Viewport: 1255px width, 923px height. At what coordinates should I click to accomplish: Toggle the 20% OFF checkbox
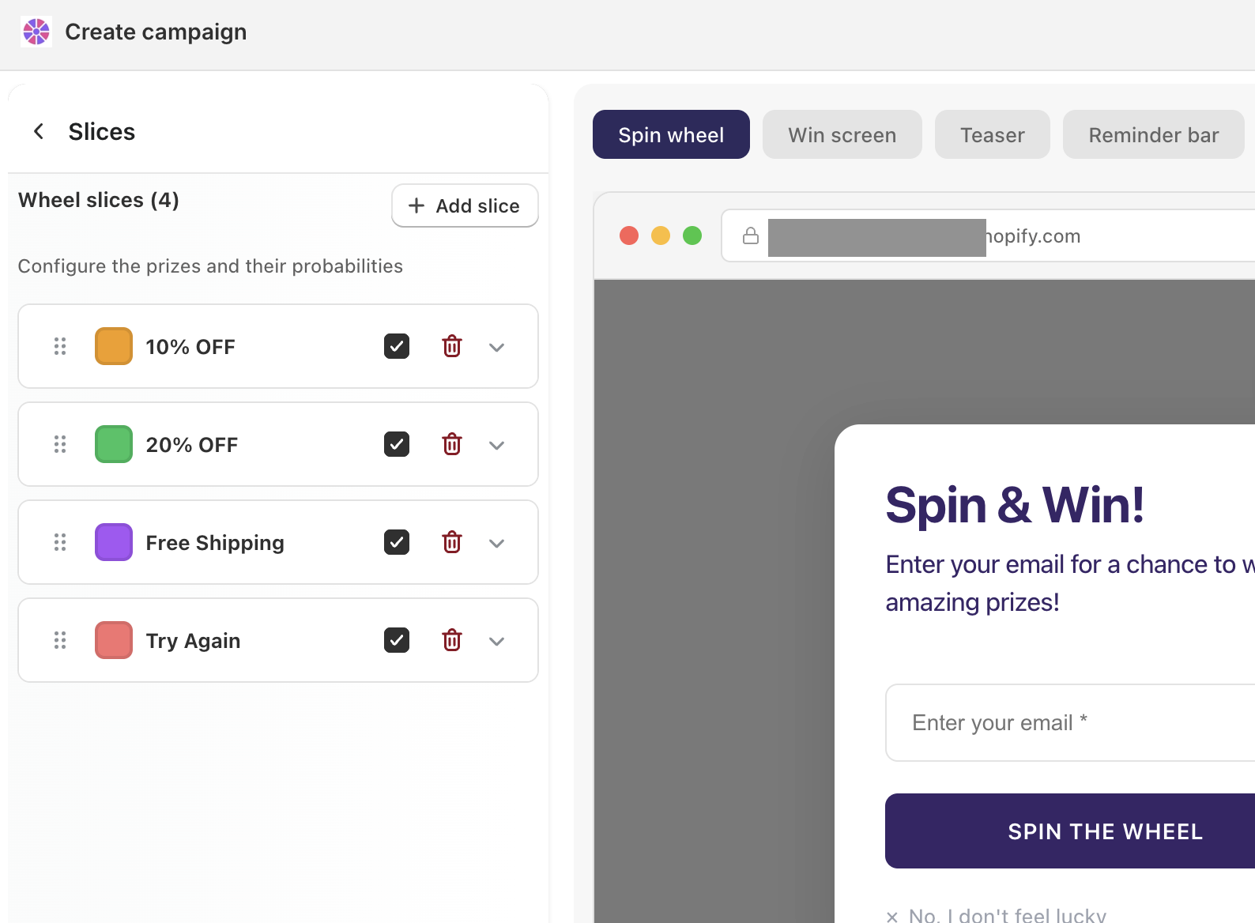pyautogui.click(x=397, y=444)
